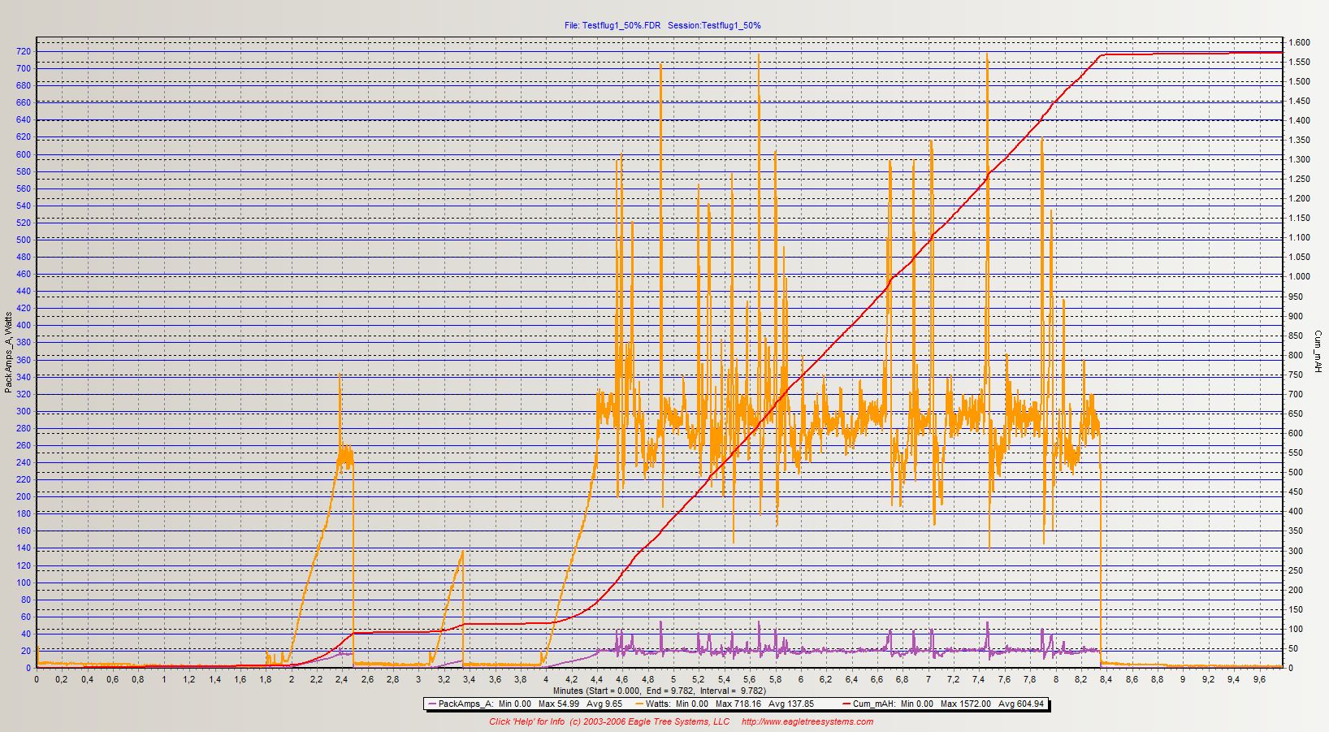Click the vertical 'Cum_mAH' right axis label
The image size is (1329, 732).
click(x=1318, y=352)
